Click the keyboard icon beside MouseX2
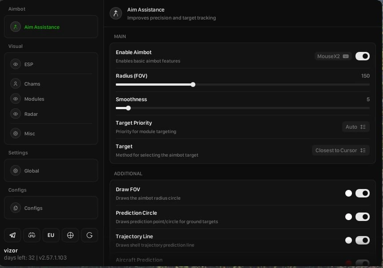Image resolution: width=383 pixels, height=268 pixels. click(346, 56)
